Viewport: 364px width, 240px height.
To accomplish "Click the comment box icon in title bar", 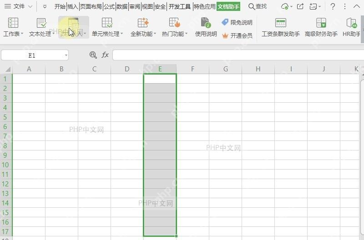I will pos(313,6).
